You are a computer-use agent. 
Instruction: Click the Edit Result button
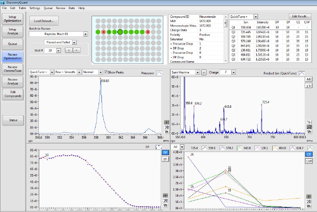(x=300, y=16)
